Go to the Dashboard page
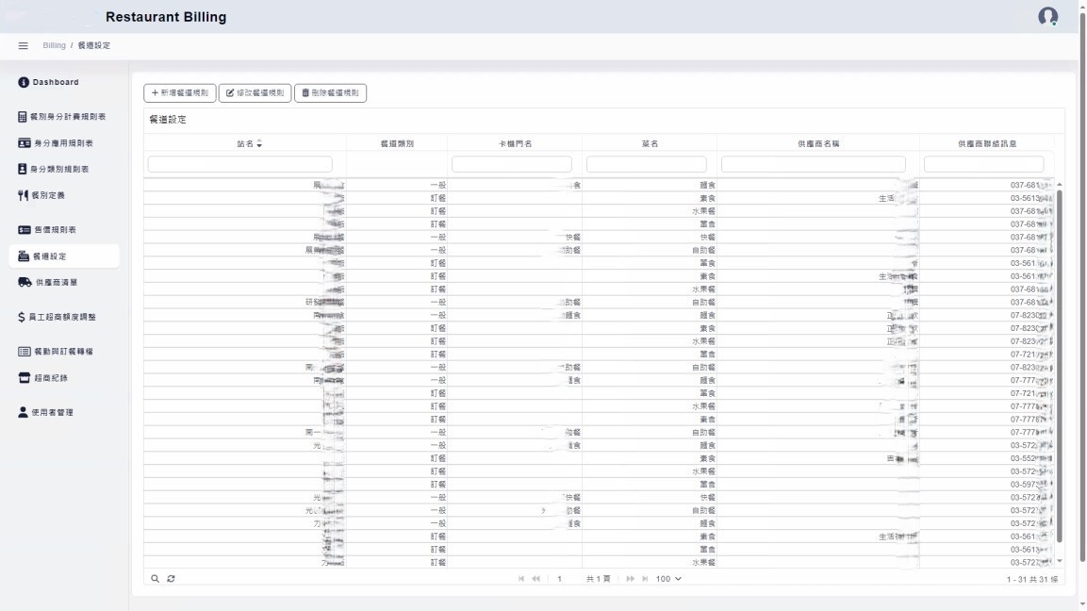 click(55, 82)
